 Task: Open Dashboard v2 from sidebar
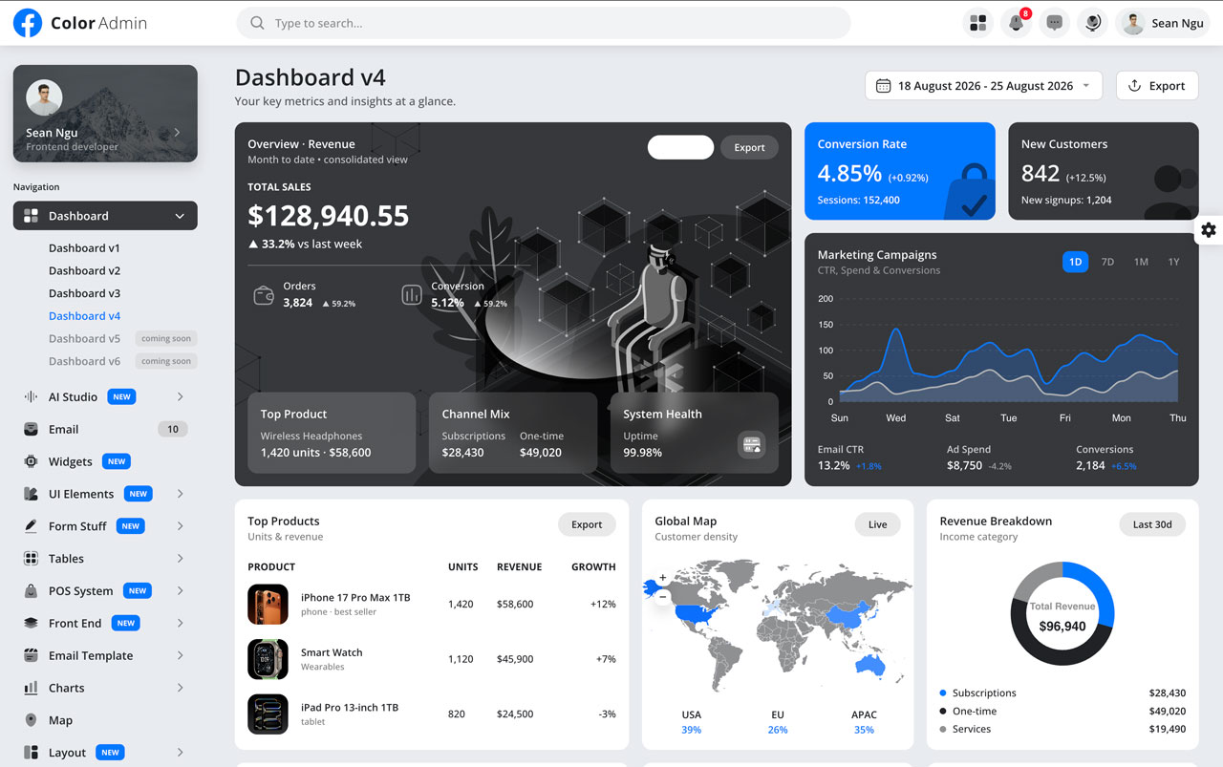click(84, 270)
